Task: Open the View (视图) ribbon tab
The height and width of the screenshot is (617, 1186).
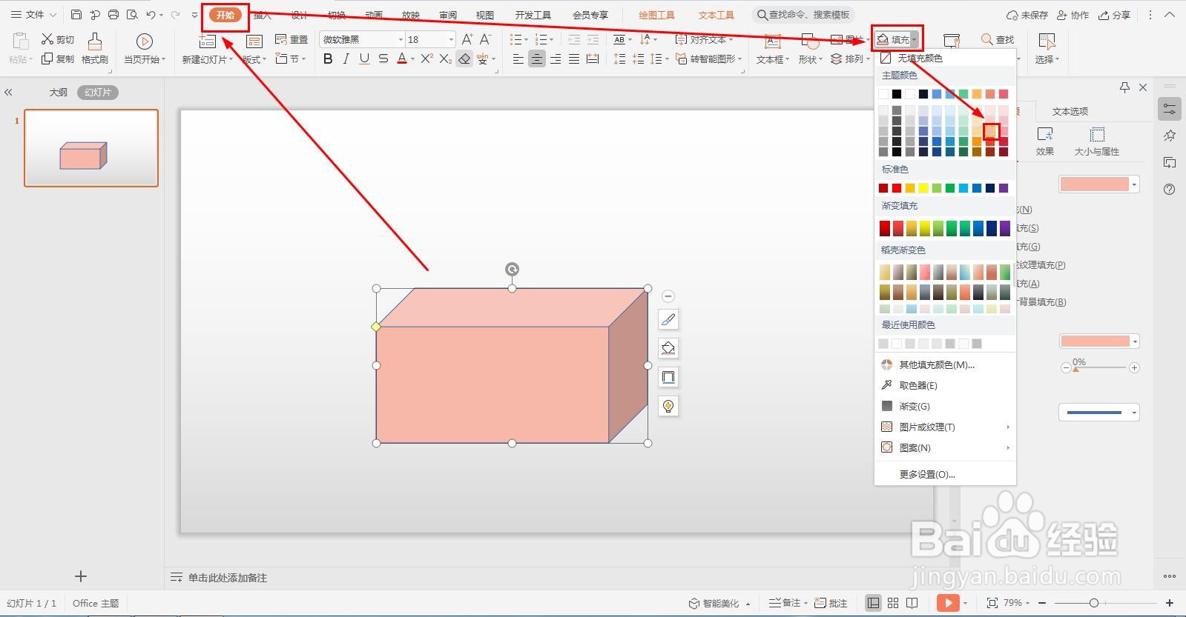Action: (x=485, y=15)
